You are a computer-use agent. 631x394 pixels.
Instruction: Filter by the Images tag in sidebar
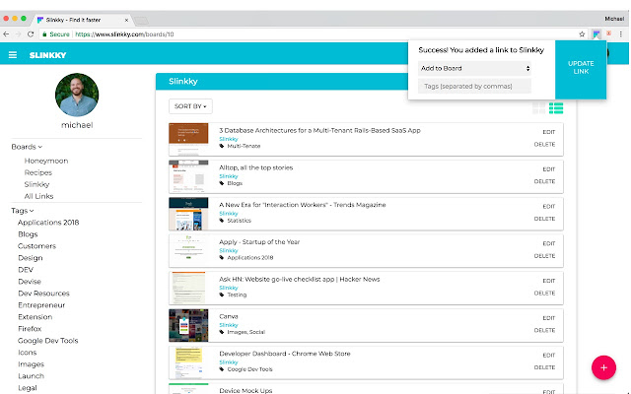tap(31, 364)
